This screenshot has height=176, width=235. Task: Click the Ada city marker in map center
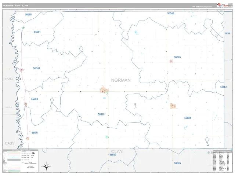pos(104,90)
